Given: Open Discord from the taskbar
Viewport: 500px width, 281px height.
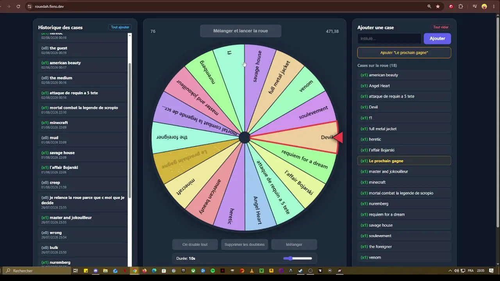Looking at the screenshot, I should [x=96, y=270].
